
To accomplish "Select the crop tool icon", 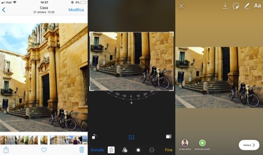I will point(111,150).
